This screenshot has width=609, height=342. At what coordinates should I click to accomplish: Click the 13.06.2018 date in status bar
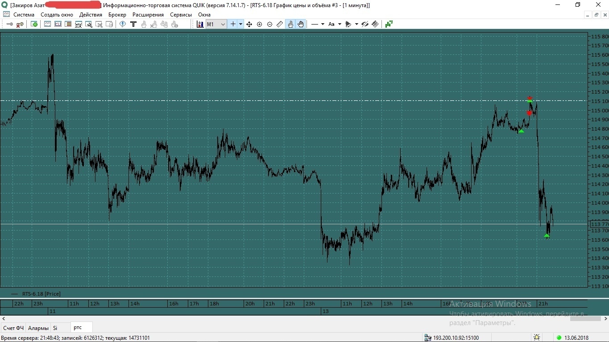pos(576,338)
